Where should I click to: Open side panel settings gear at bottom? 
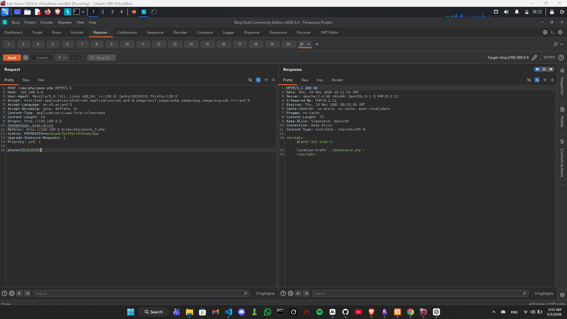(x=562, y=295)
